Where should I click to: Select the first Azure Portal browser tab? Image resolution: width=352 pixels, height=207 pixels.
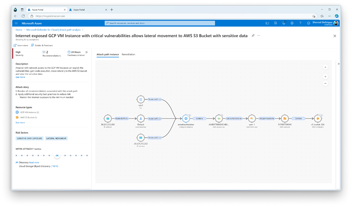[47, 10]
